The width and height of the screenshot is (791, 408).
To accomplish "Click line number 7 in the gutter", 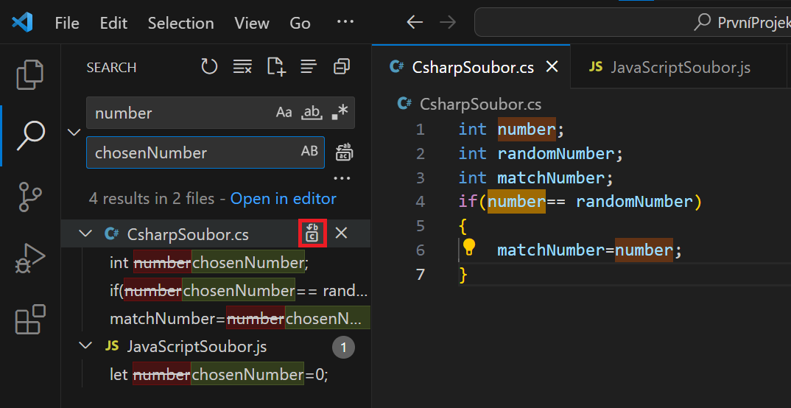I will [x=420, y=275].
